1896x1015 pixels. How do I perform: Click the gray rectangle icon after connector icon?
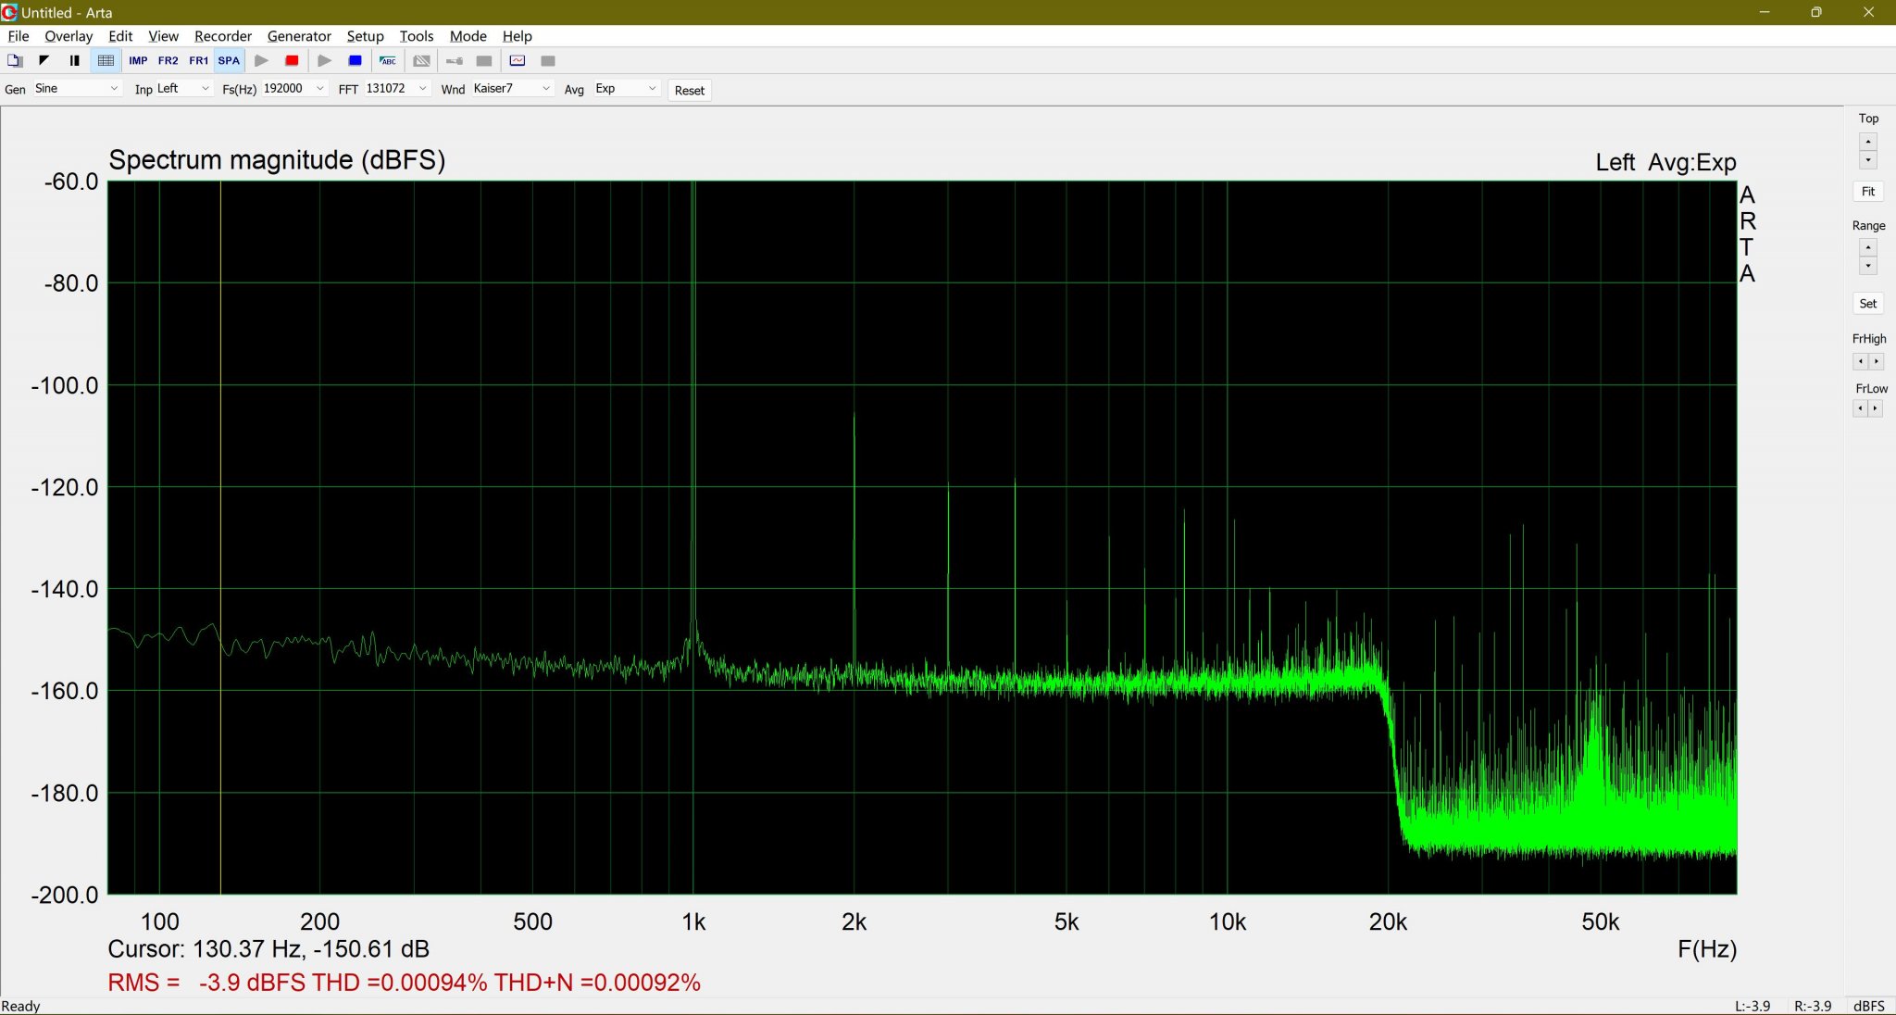483,61
